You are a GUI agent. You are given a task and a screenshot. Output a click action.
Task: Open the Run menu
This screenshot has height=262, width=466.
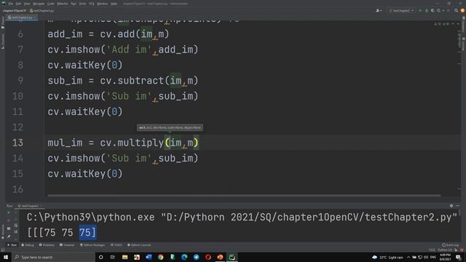click(74, 4)
